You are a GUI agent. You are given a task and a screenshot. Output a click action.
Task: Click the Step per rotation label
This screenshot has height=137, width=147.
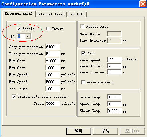[x=26, y=47]
